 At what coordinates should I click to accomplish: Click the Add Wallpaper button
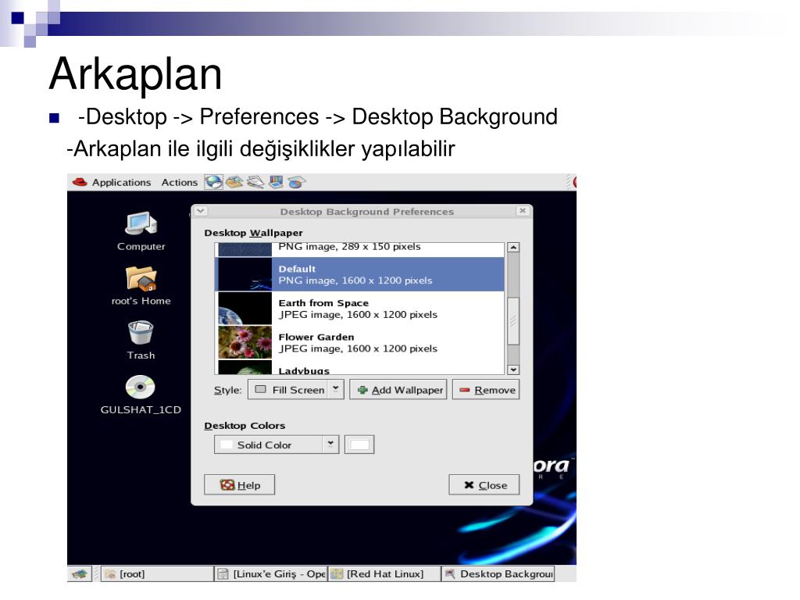pos(398,390)
